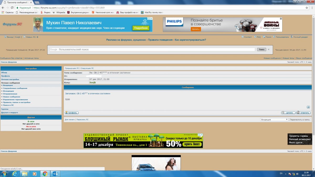Screen dimensions: 315x177
Task: Click the FAQ link in header
Action: (x=258, y=37)
